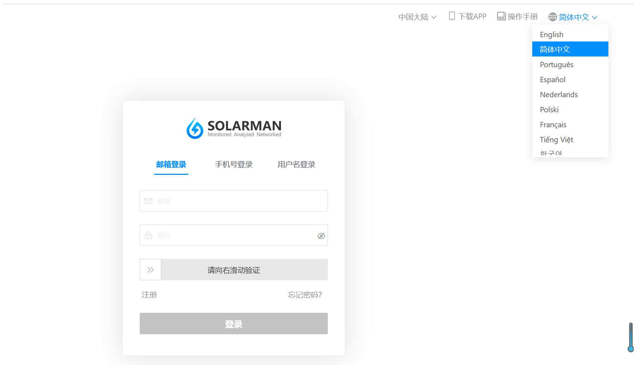Open the 中国大陆 region dropdown
Image resolution: width=642 pixels, height=365 pixels.
pyautogui.click(x=417, y=17)
